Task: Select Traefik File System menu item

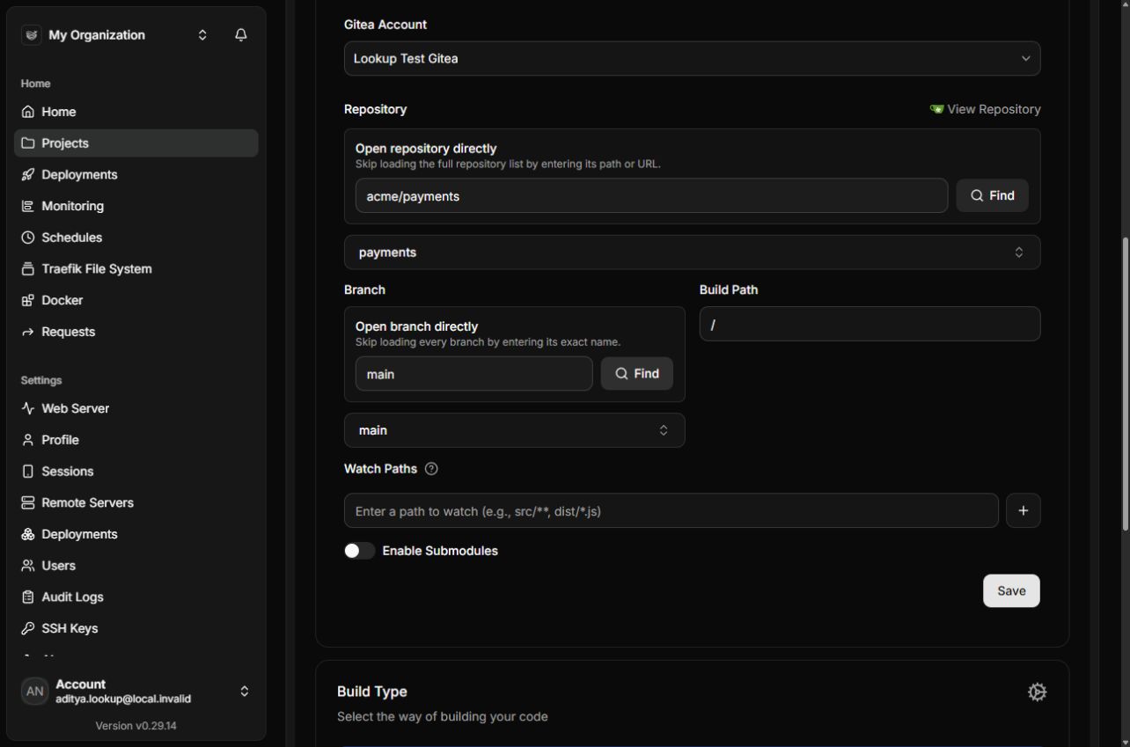Action: tap(136, 268)
